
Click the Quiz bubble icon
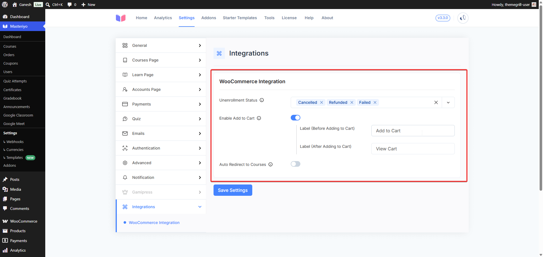point(125,119)
